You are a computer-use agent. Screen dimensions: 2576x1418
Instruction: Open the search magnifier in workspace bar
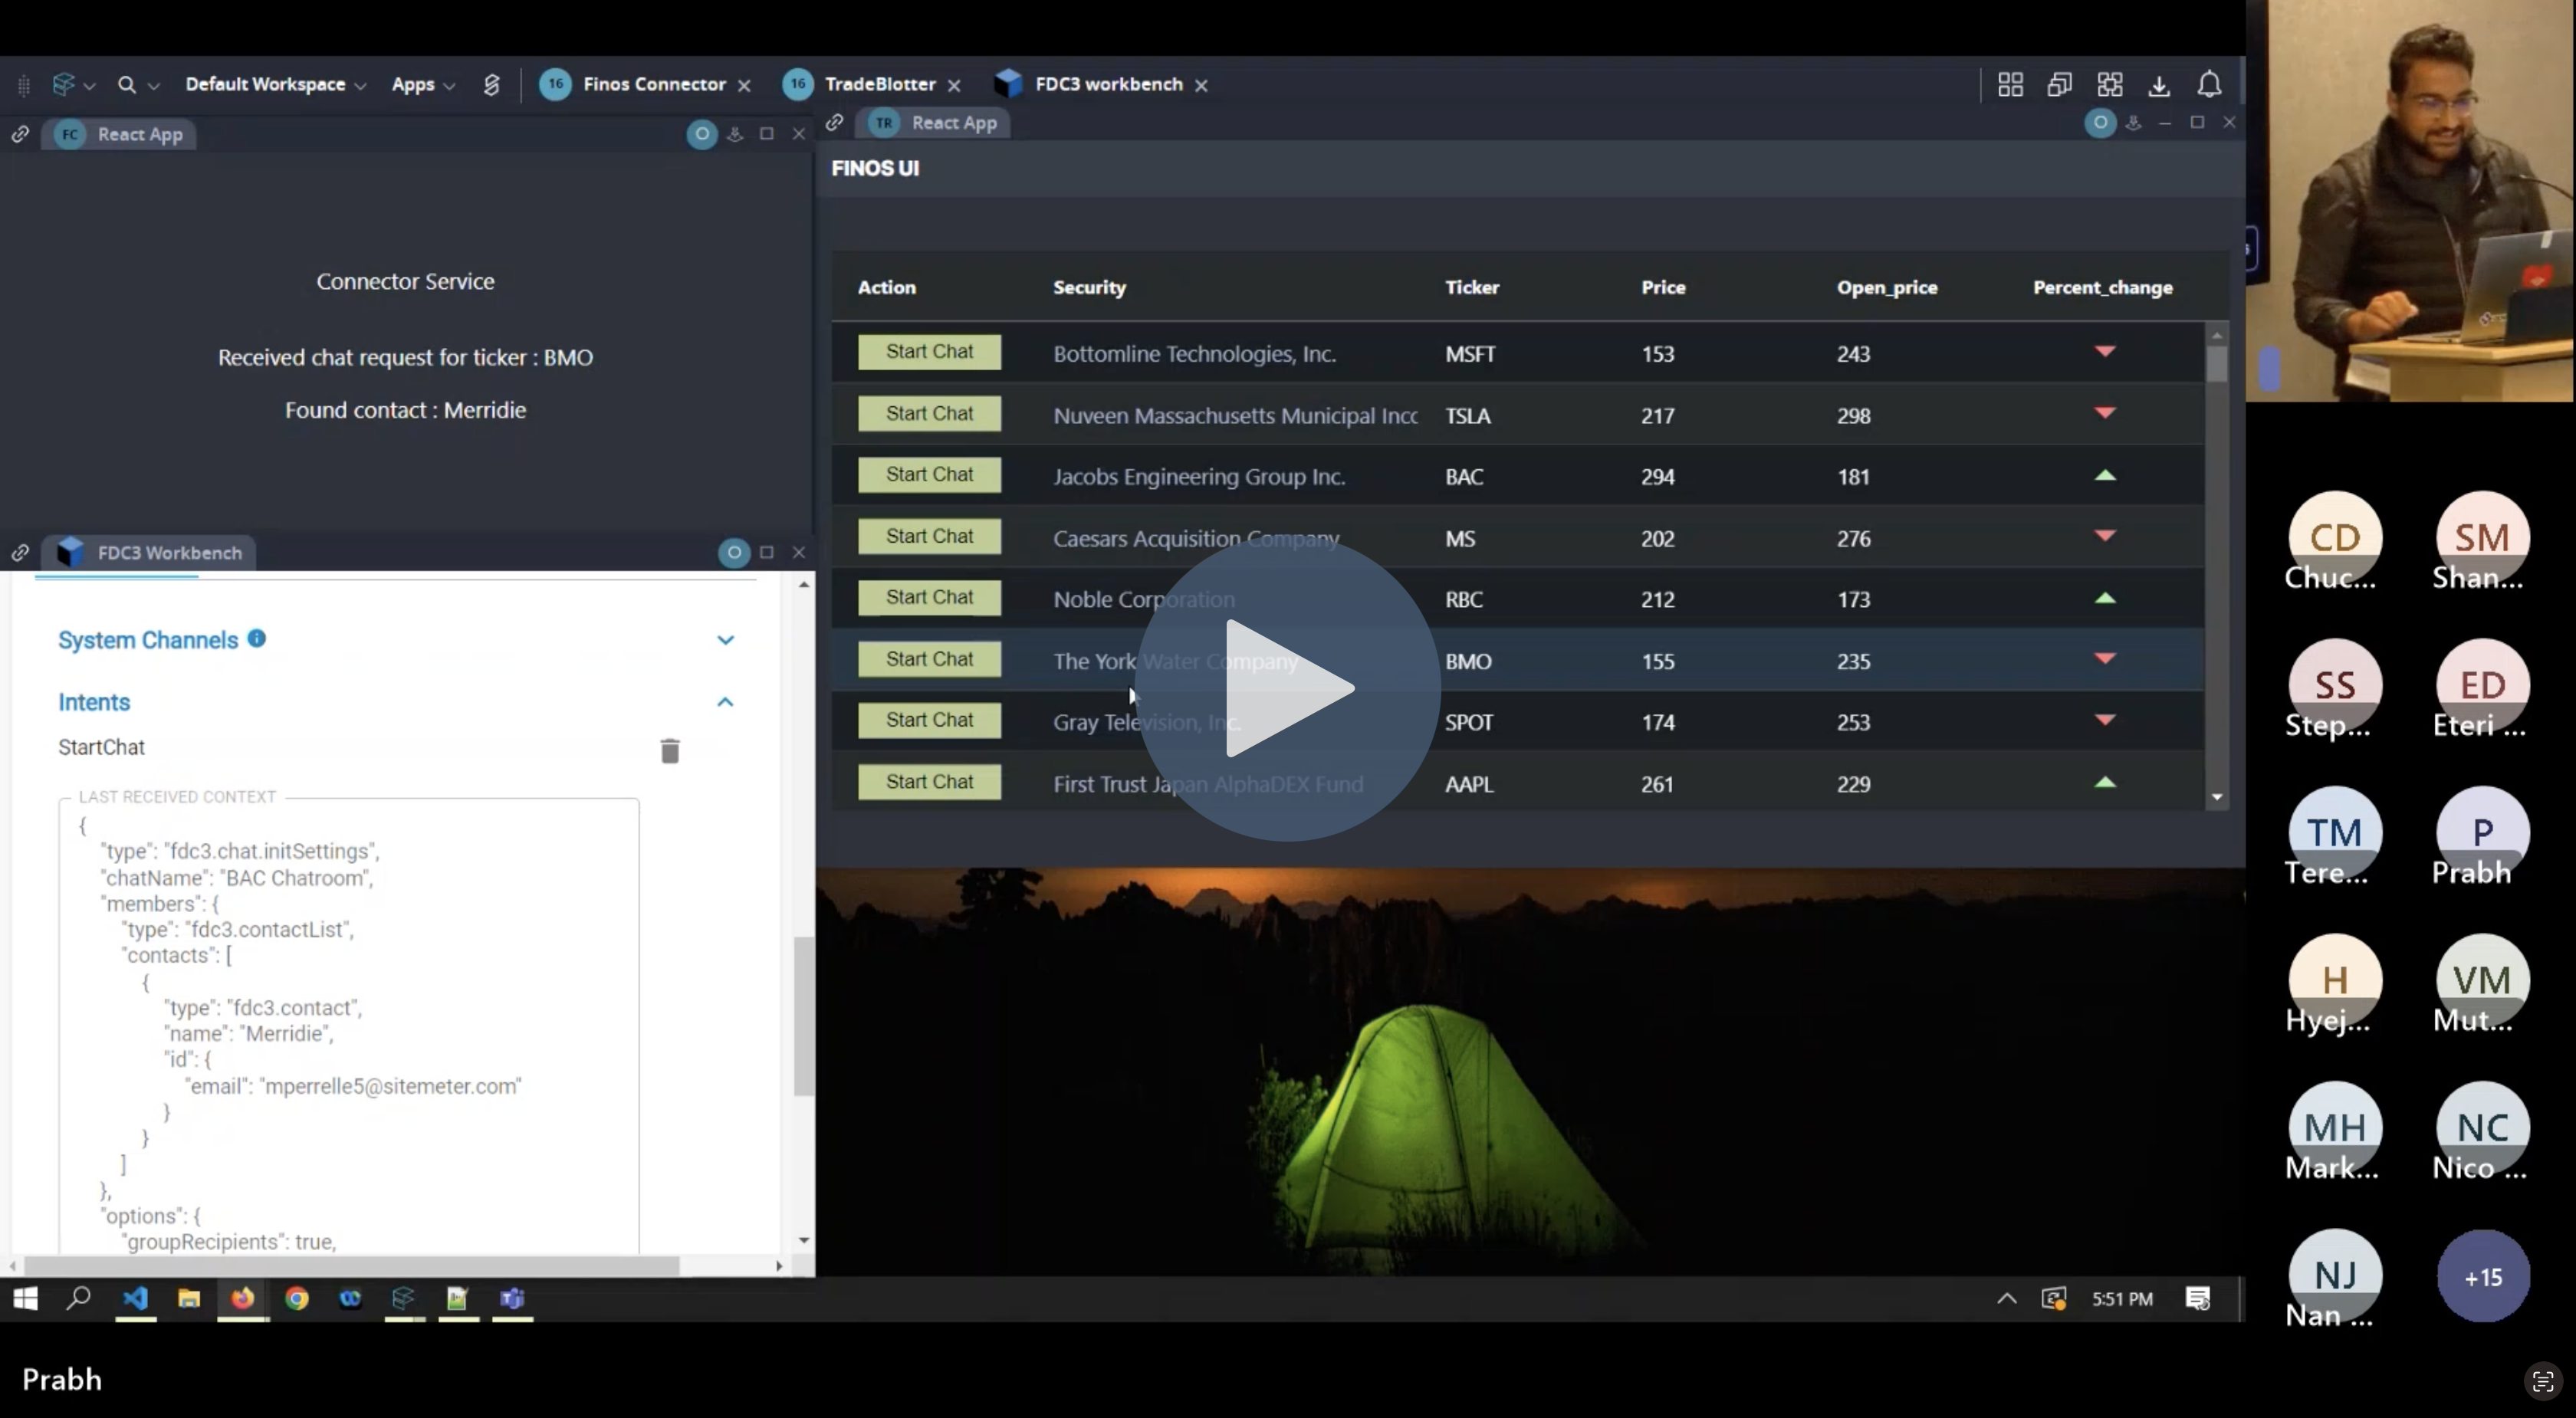click(127, 85)
